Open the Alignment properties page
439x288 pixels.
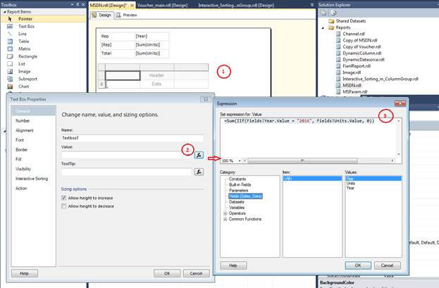point(25,130)
